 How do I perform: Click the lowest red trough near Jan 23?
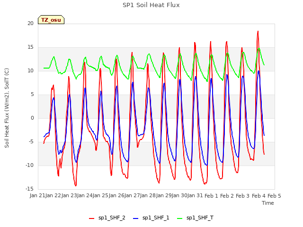pos(76,185)
